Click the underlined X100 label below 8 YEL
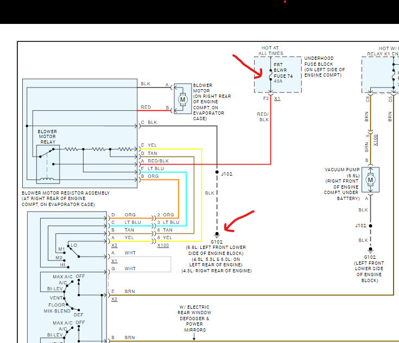This screenshot has height=343, width=399. (x=162, y=246)
